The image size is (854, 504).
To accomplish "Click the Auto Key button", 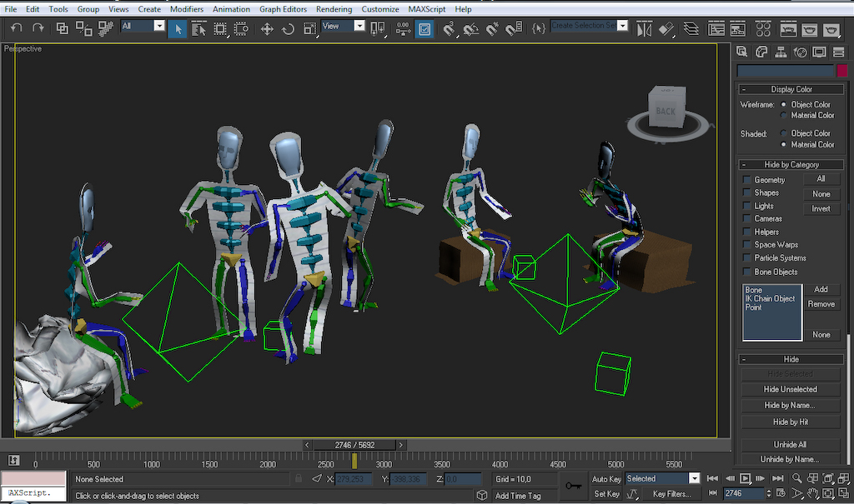I will click(606, 479).
